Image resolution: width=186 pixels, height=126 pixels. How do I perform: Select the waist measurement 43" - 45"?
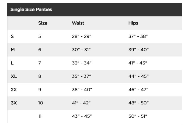82,116
